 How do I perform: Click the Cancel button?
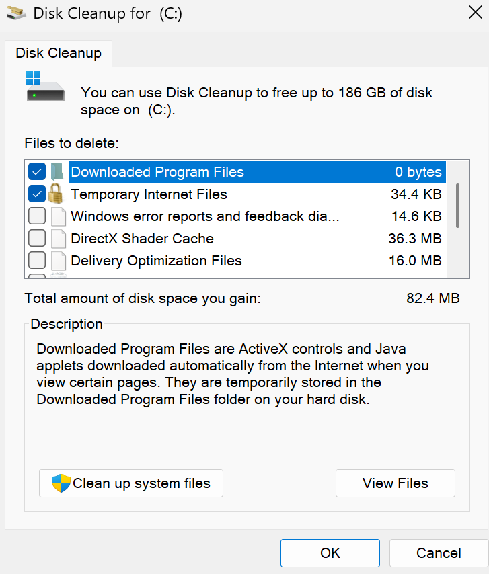(439, 553)
